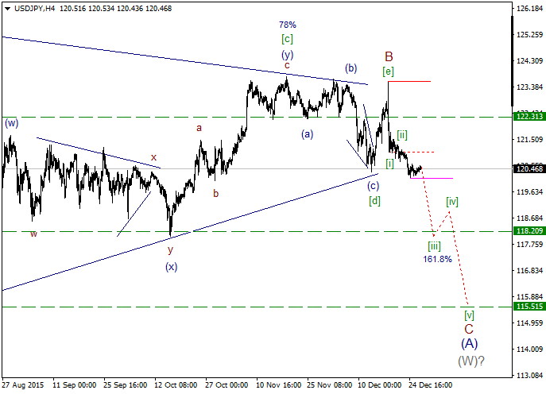Viewport: 546px width, 394px height.
Task: Click the 27 Oct 00:00 time label
Action: [x=227, y=385]
